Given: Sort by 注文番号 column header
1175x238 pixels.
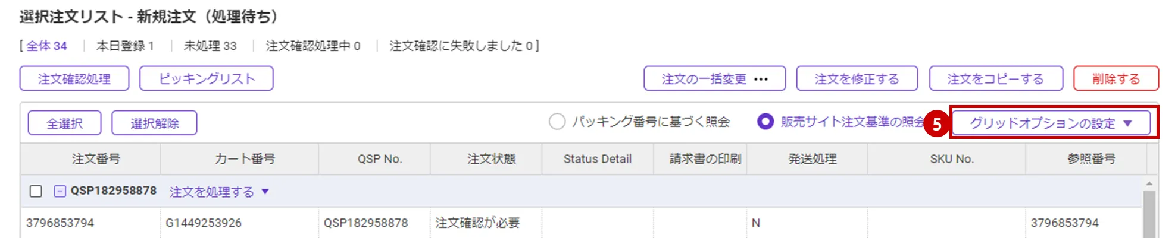Looking at the screenshot, I should pyautogui.click(x=96, y=159).
